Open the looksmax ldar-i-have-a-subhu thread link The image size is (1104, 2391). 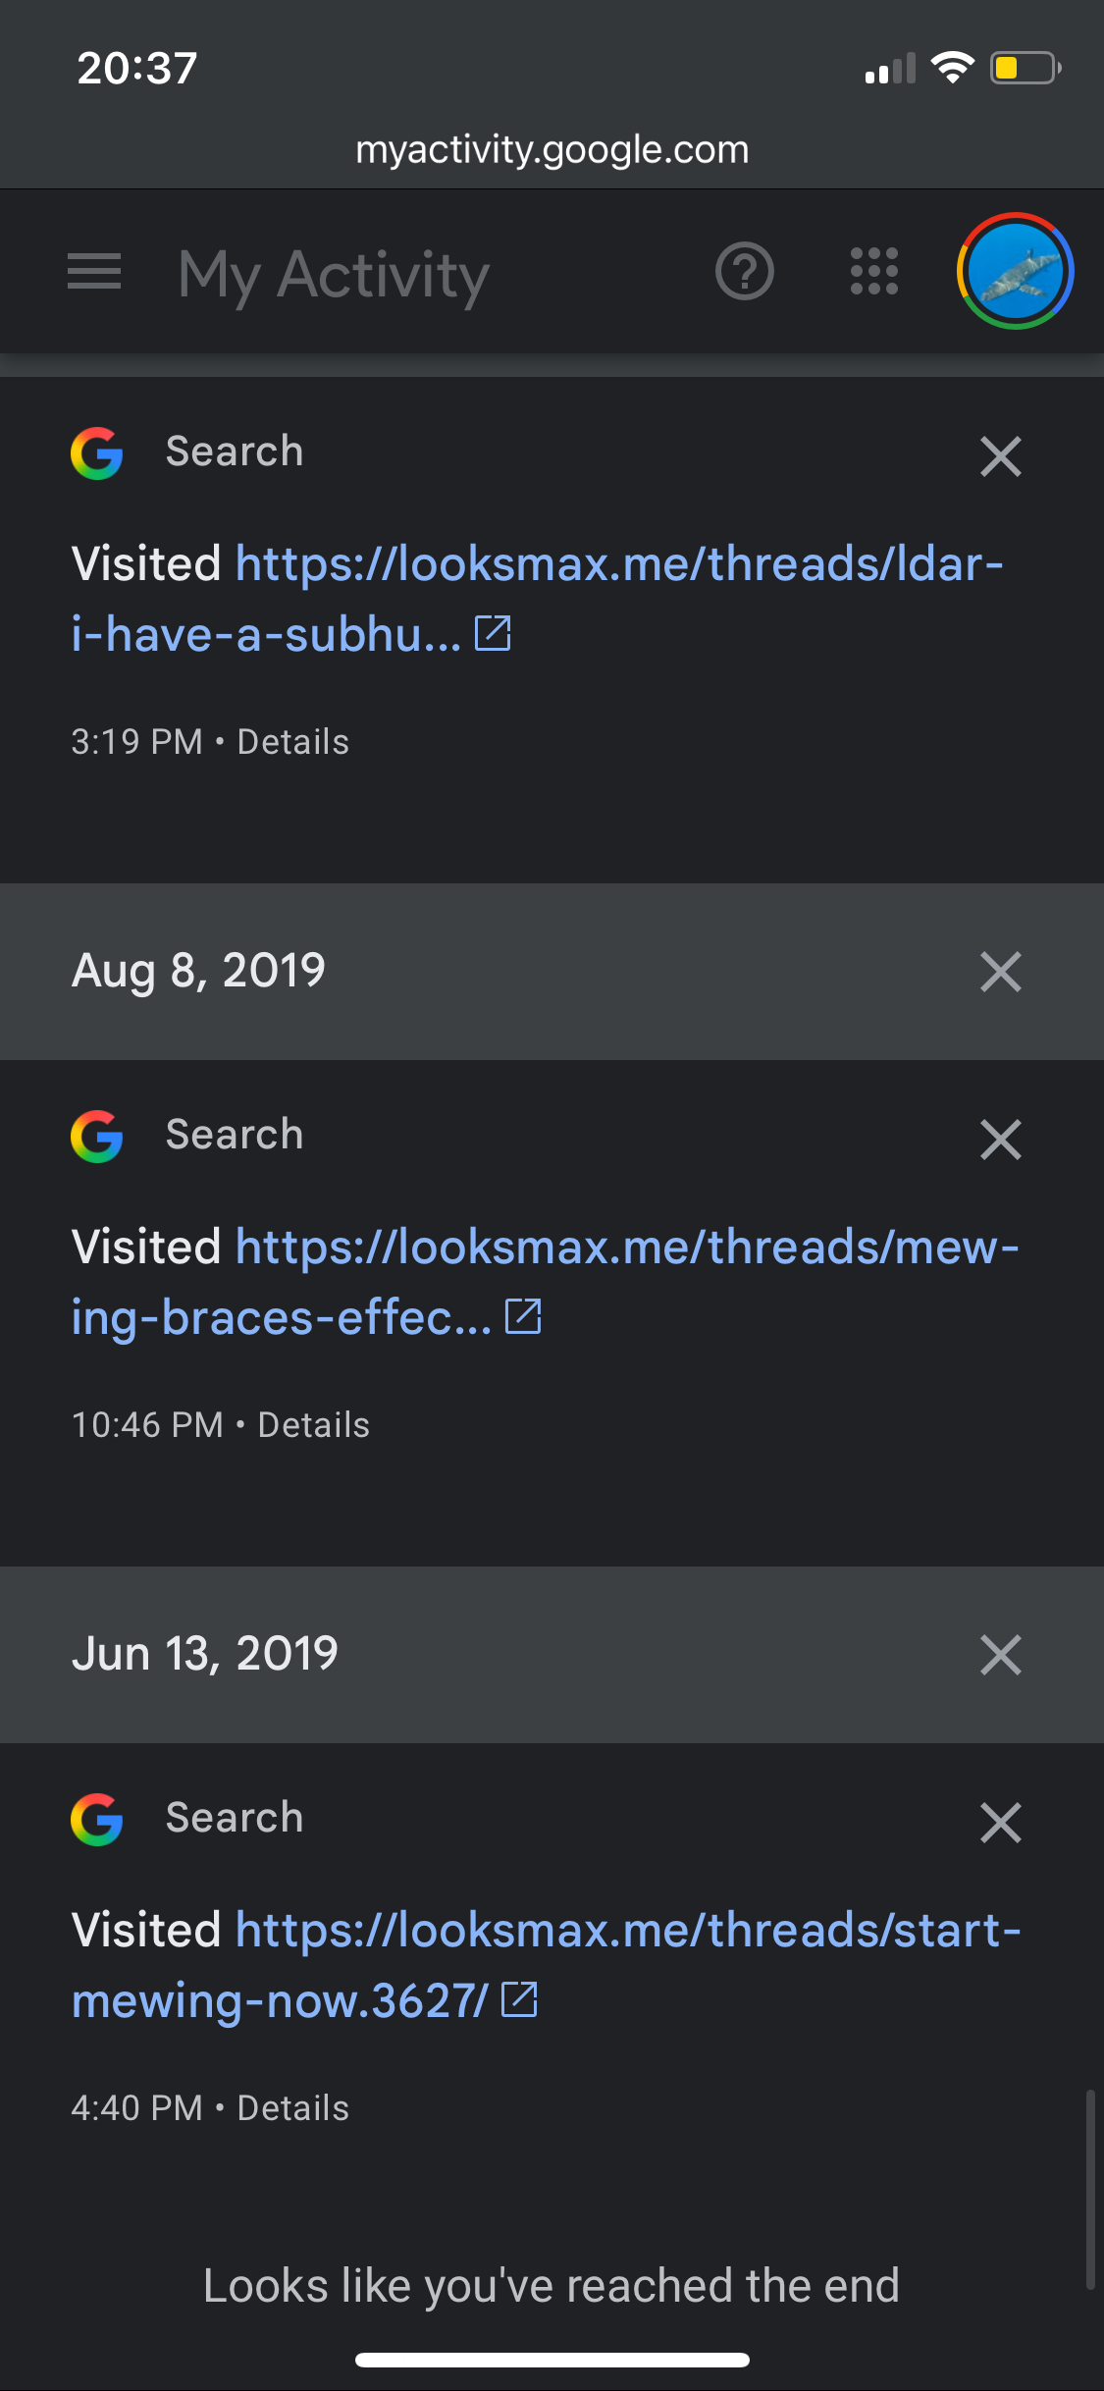click(x=618, y=565)
